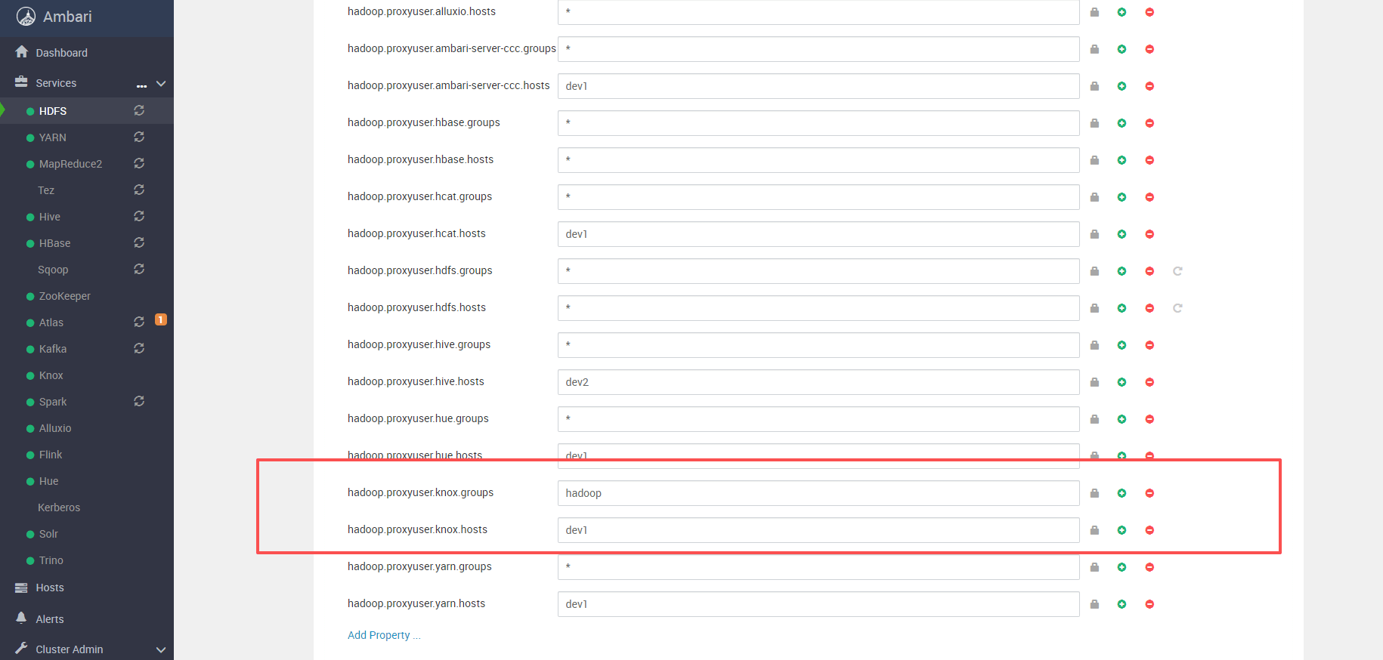Click undo arrow for hadoop.proxyuser.hdfs.hosts
The width and height of the screenshot is (1383, 660).
click(1177, 308)
